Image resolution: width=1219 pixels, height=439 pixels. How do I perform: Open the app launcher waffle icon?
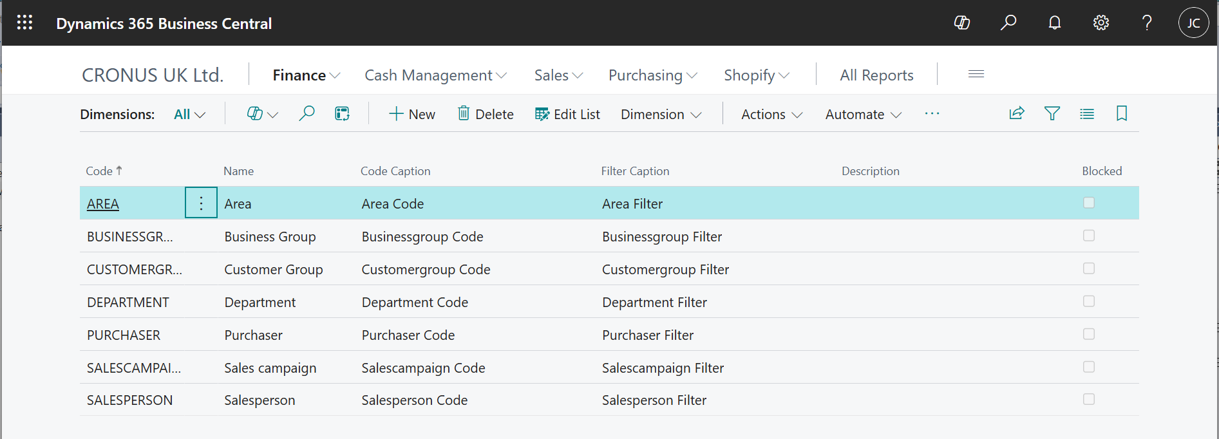pyautogui.click(x=24, y=23)
